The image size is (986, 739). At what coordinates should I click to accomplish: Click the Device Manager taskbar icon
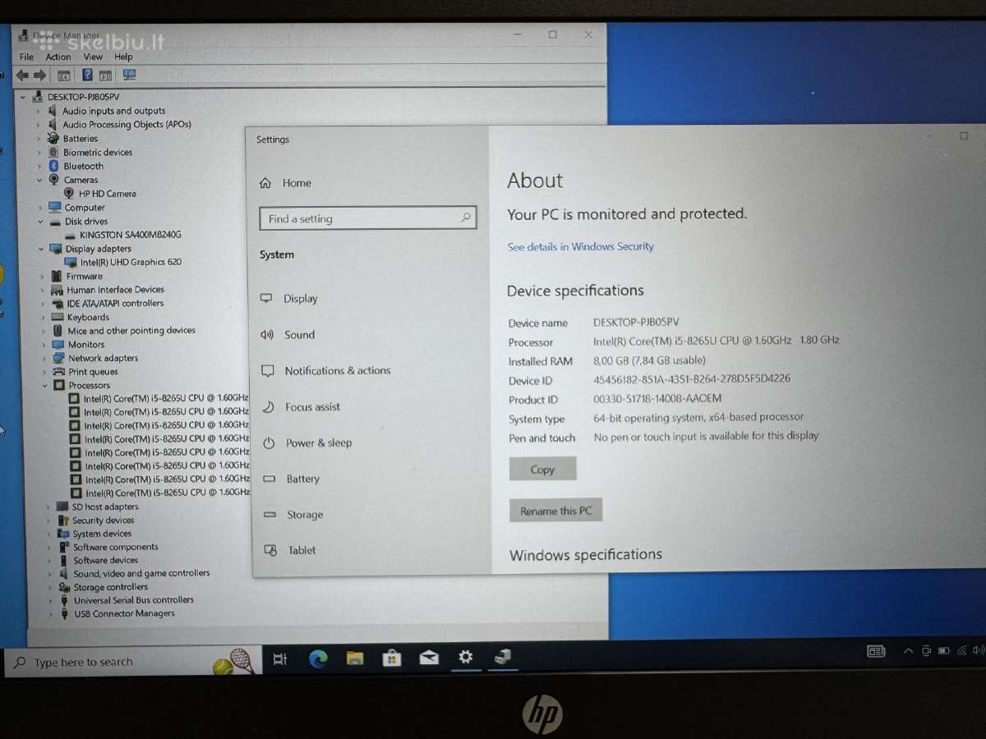[503, 656]
